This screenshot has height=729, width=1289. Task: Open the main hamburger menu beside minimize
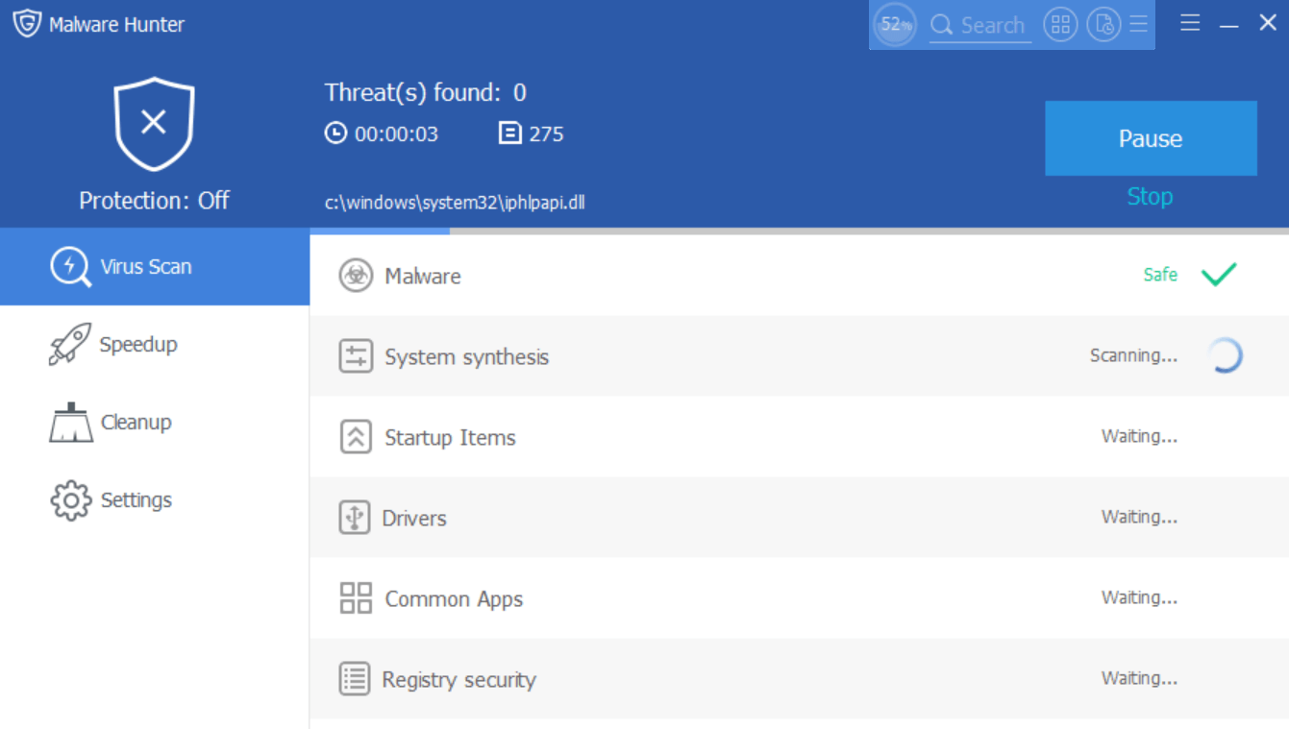(1190, 24)
